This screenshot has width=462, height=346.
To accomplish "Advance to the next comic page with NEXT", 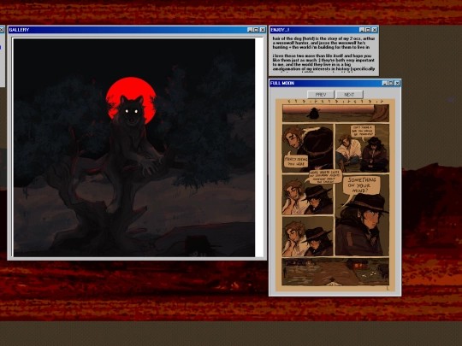I will click(x=349, y=95).
